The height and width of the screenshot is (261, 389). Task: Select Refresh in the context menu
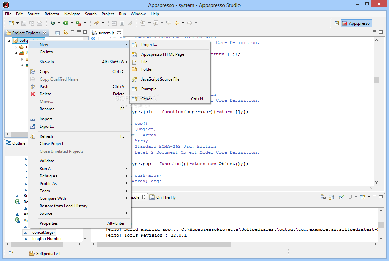click(79, 136)
